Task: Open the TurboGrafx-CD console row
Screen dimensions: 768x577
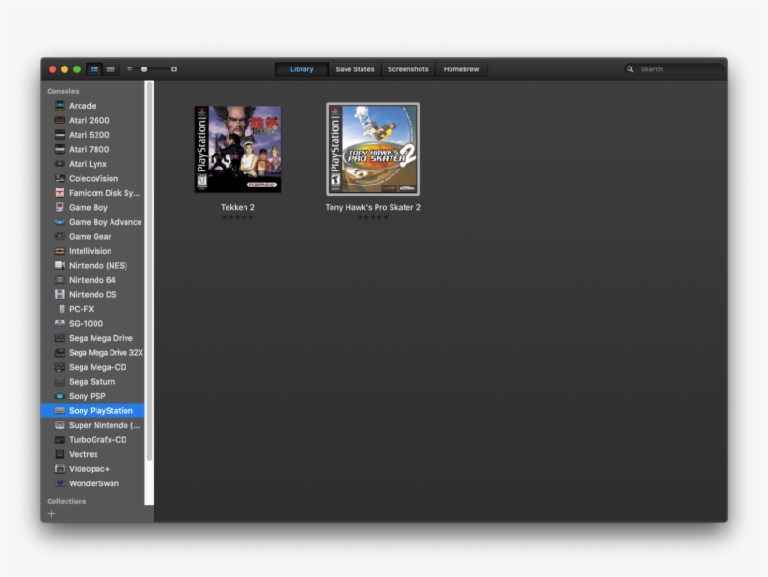Action: coord(93,440)
